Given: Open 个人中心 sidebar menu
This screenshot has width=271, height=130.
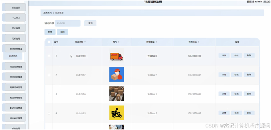Looking at the screenshot, I should pyautogui.click(x=14, y=18).
